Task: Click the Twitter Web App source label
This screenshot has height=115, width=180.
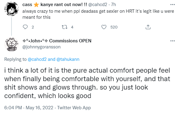Action: [74, 108]
